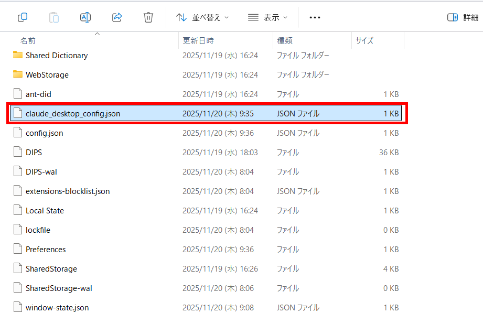Click the 36 KB size of DIPS
Viewport: 483px width, 313px height.
point(389,153)
